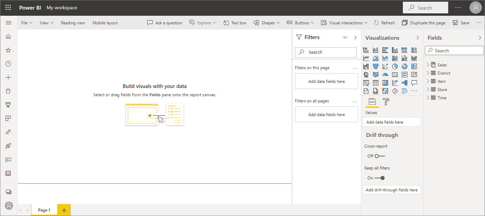This screenshot has width=485, height=216.
Task: Open Mobile layout
Action: pos(105,23)
